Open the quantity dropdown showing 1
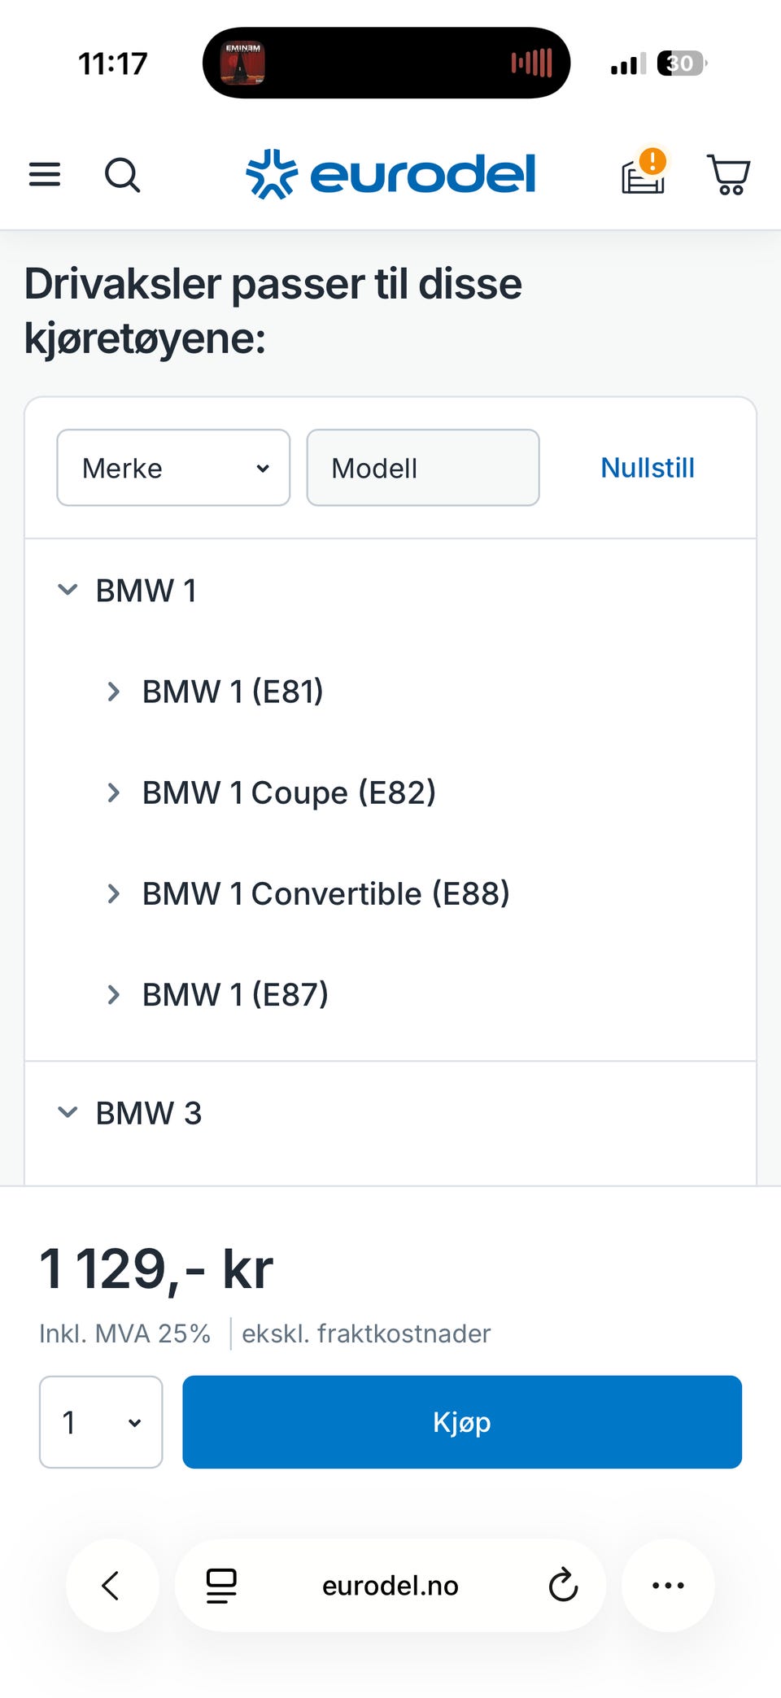 (101, 1422)
